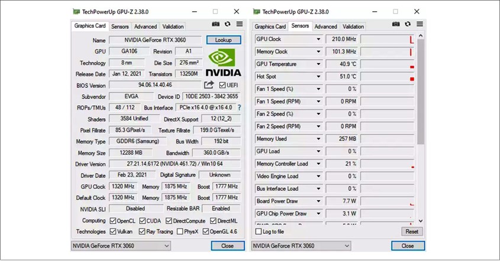500x261 pixels.
Task: Open hamburger menu in right Sensors window
Action: coord(420,24)
